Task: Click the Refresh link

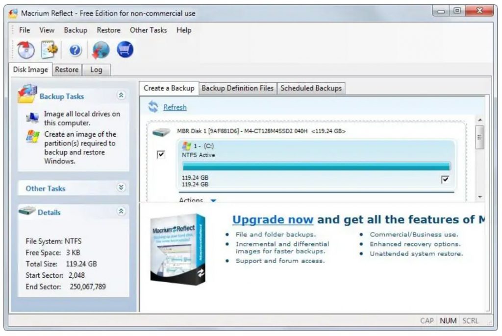Action: (x=175, y=107)
